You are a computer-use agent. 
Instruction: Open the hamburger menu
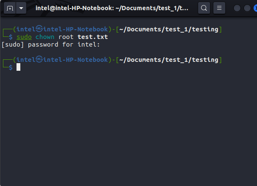pyautogui.click(x=218, y=8)
